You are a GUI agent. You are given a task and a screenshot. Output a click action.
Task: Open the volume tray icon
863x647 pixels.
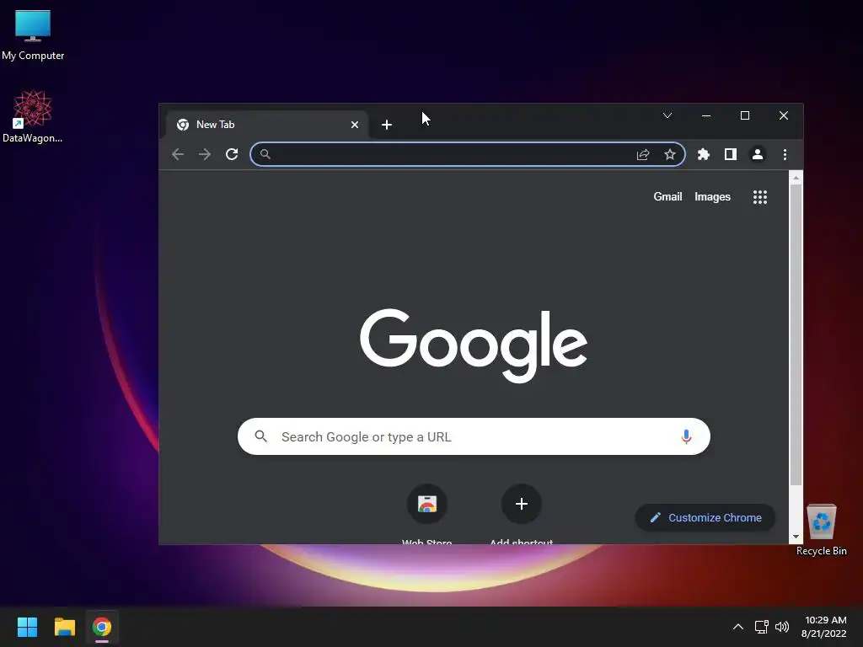[781, 627]
